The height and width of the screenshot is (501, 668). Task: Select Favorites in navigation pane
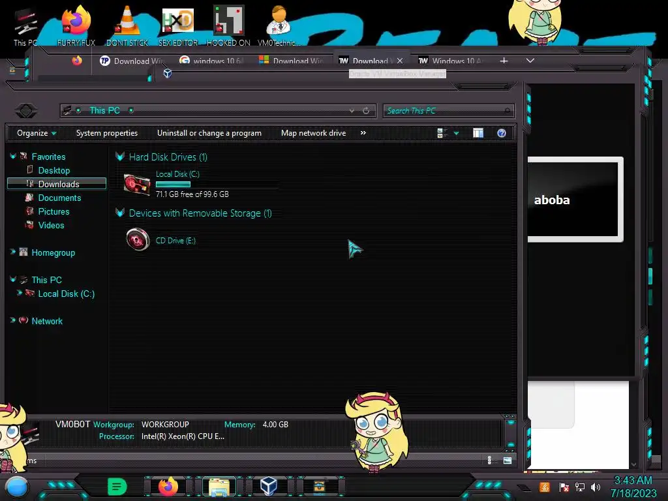tap(48, 157)
